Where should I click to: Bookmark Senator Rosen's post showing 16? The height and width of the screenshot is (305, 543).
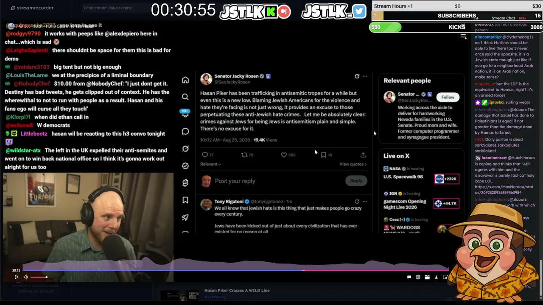click(324, 155)
